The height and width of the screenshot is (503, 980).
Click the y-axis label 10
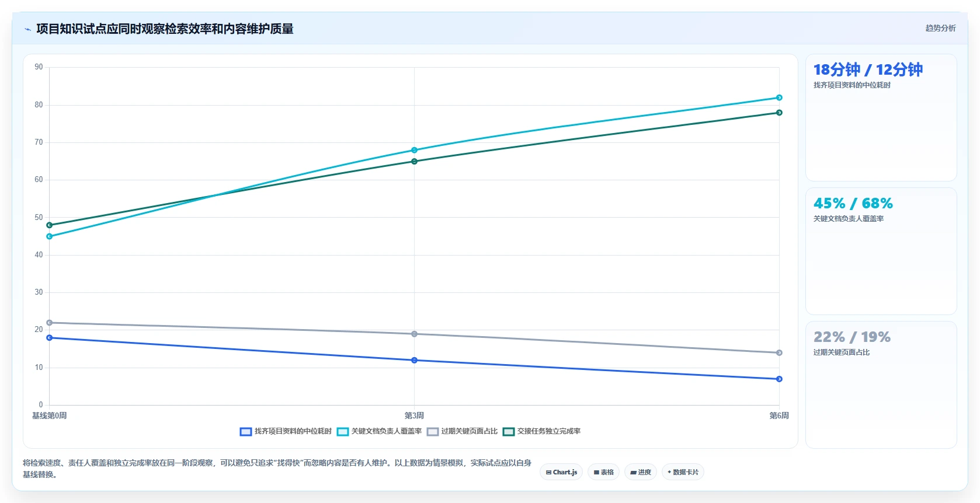tap(39, 368)
